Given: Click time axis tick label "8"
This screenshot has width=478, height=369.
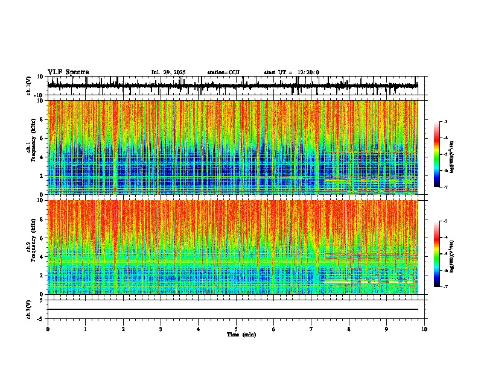Looking at the screenshot, I should (349, 329).
